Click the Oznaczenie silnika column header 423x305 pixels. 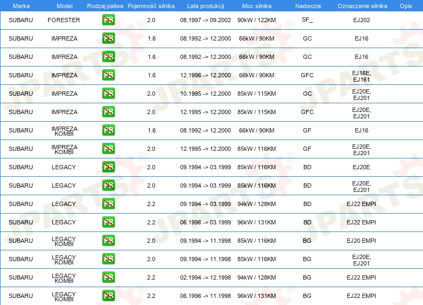click(x=362, y=6)
